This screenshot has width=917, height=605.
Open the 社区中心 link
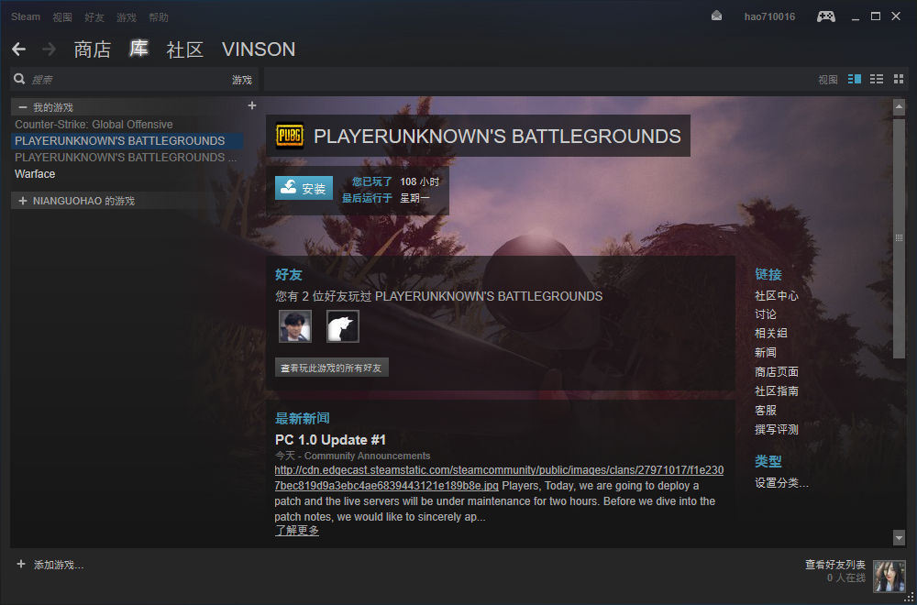(x=777, y=296)
